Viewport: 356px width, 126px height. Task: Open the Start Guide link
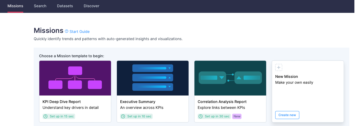point(79,32)
